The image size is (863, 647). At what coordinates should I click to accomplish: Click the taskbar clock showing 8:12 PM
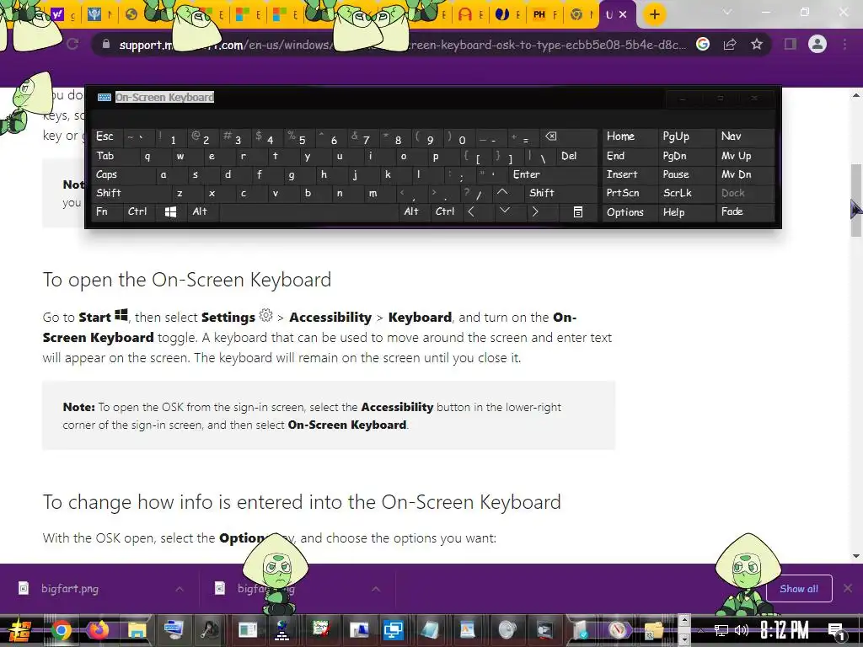(x=785, y=630)
